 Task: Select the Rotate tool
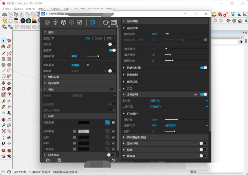point(3,89)
